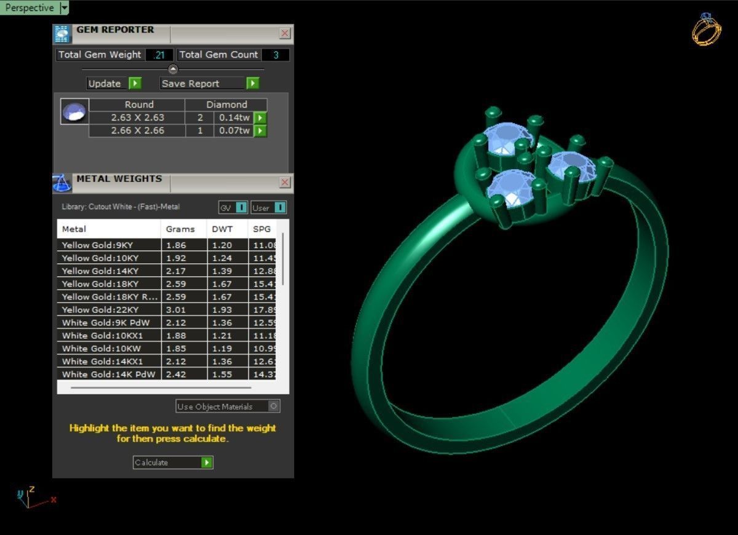Click the green arrow beside Update
The height and width of the screenshot is (535, 738).
click(x=135, y=83)
